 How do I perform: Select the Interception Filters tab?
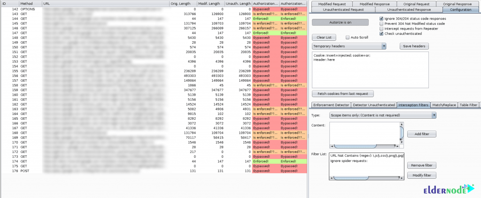click(x=413, y=105)
